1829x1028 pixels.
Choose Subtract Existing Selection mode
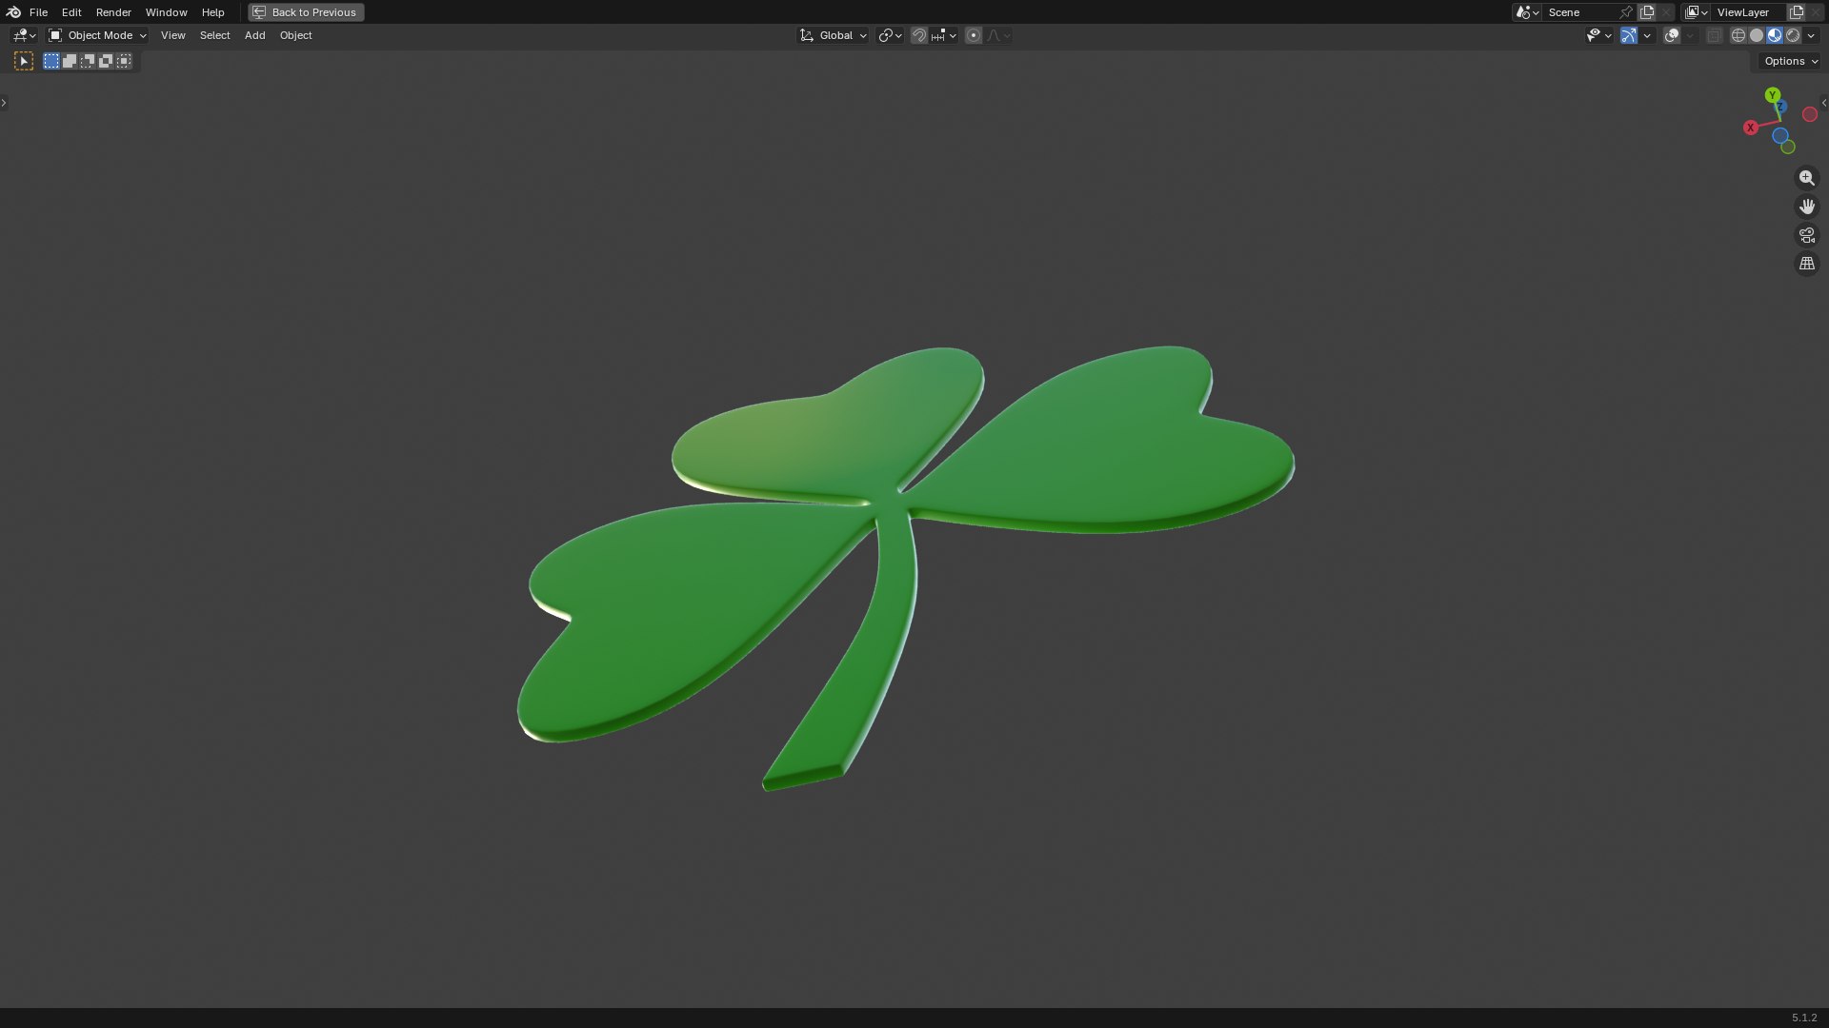pos(88,61)
